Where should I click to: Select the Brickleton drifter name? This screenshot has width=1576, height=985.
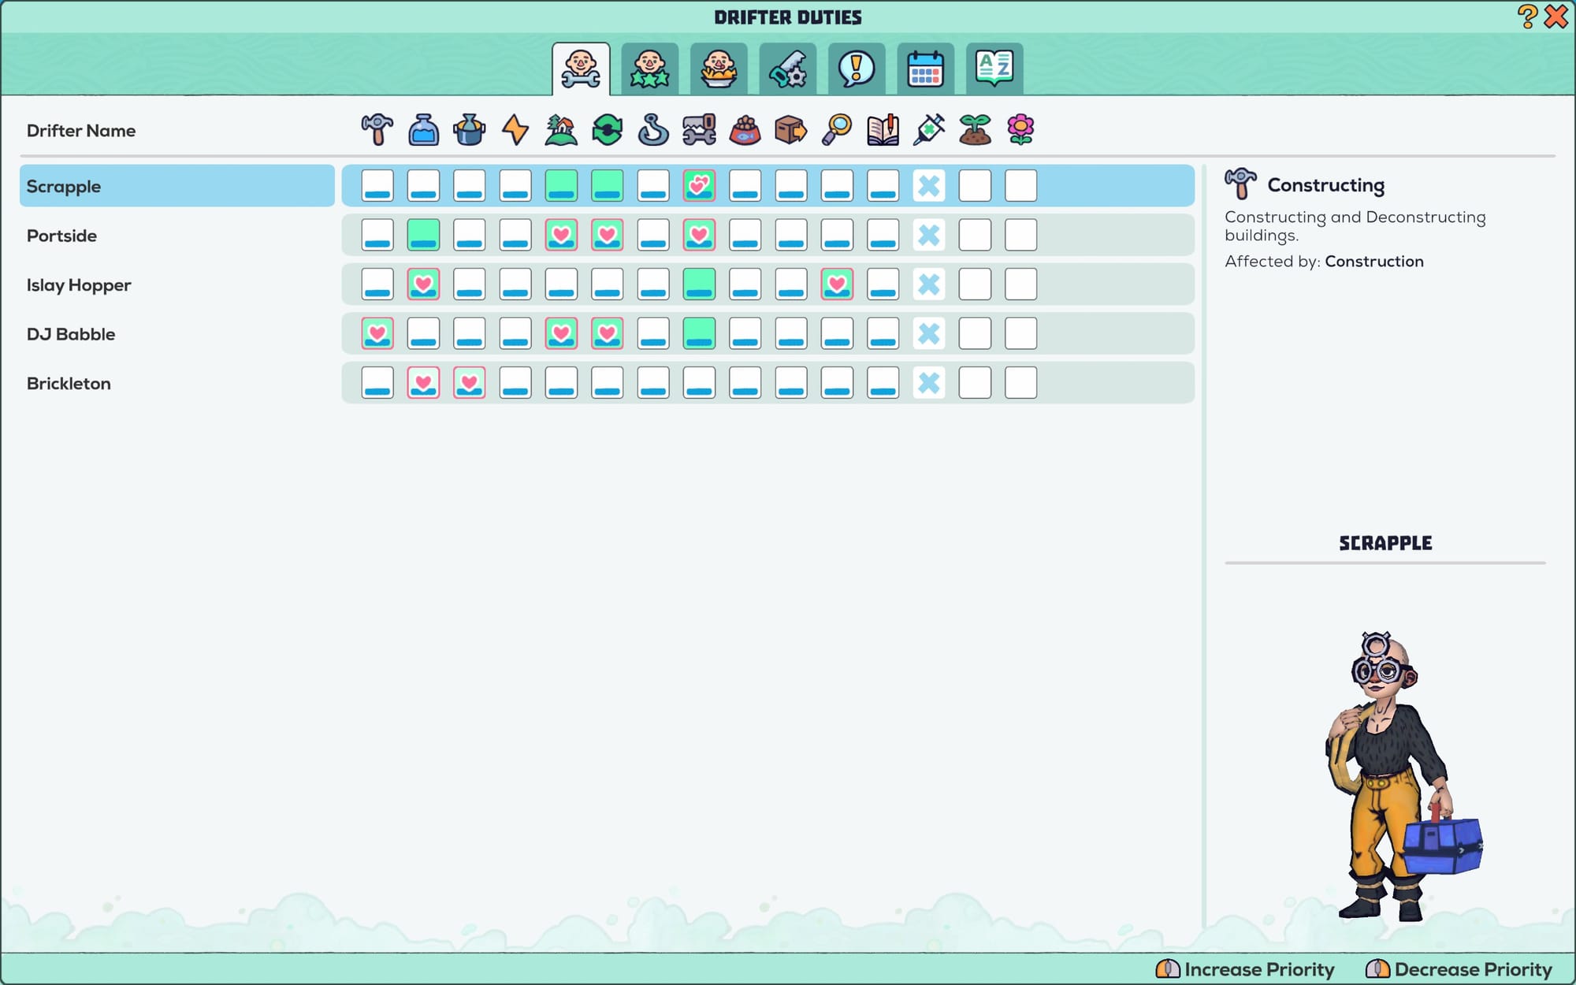tap(69, 384)
